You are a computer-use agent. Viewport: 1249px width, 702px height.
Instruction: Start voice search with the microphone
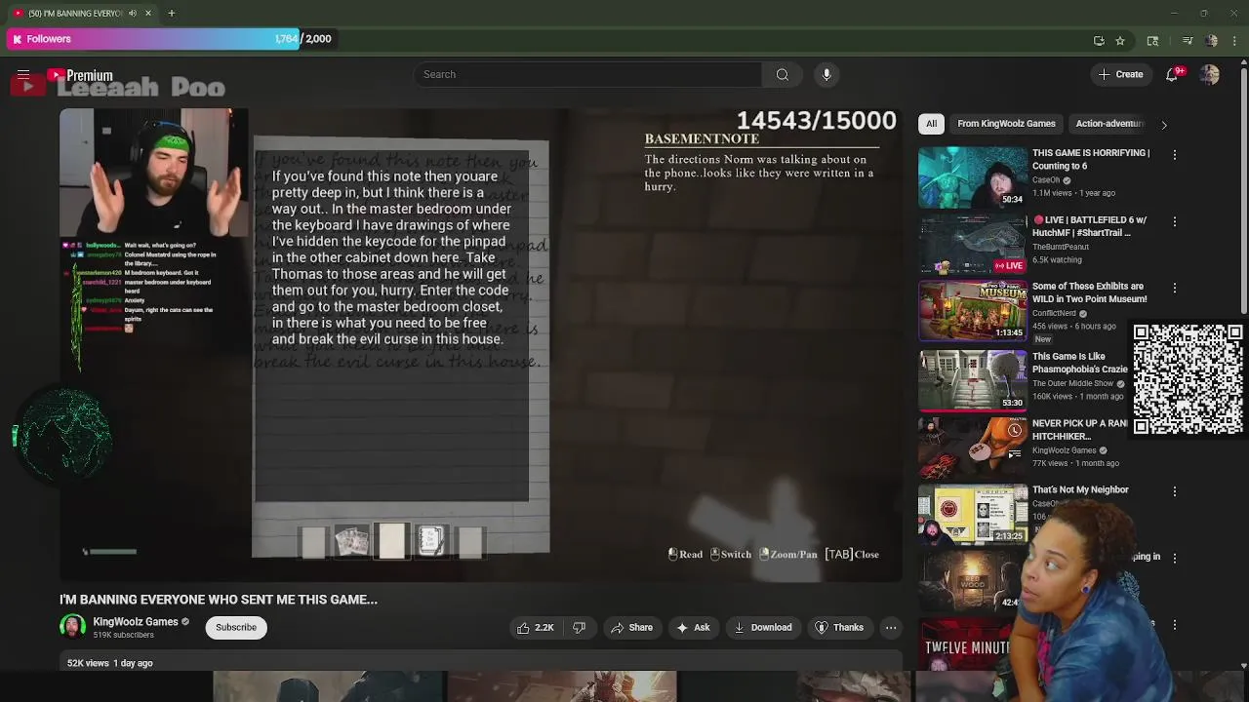coord(826,74)
